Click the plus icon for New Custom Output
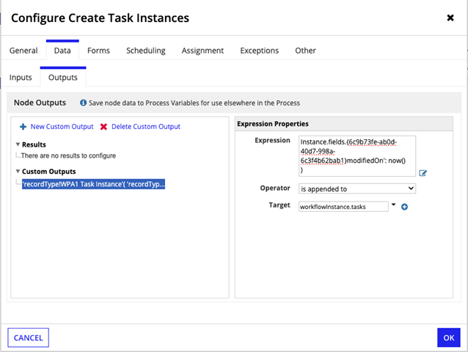This screenshot has height=352, width=468. [23, 127]
